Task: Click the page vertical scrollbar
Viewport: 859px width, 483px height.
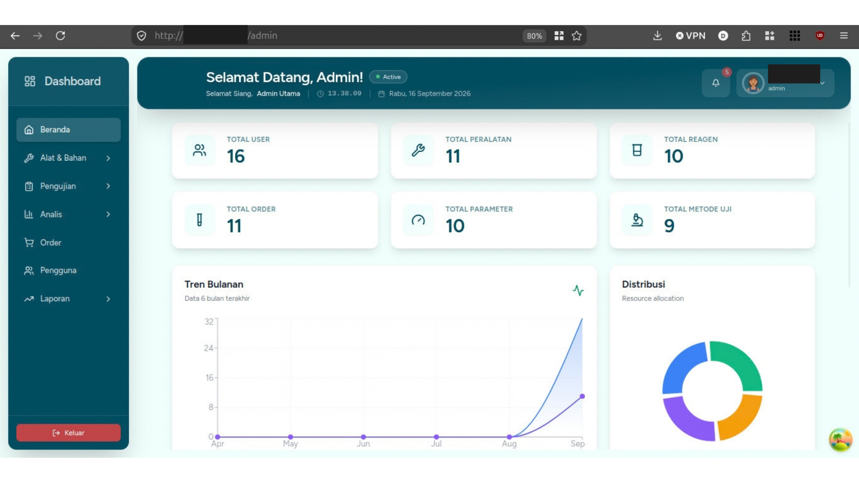Action: [x=849, y=205]
